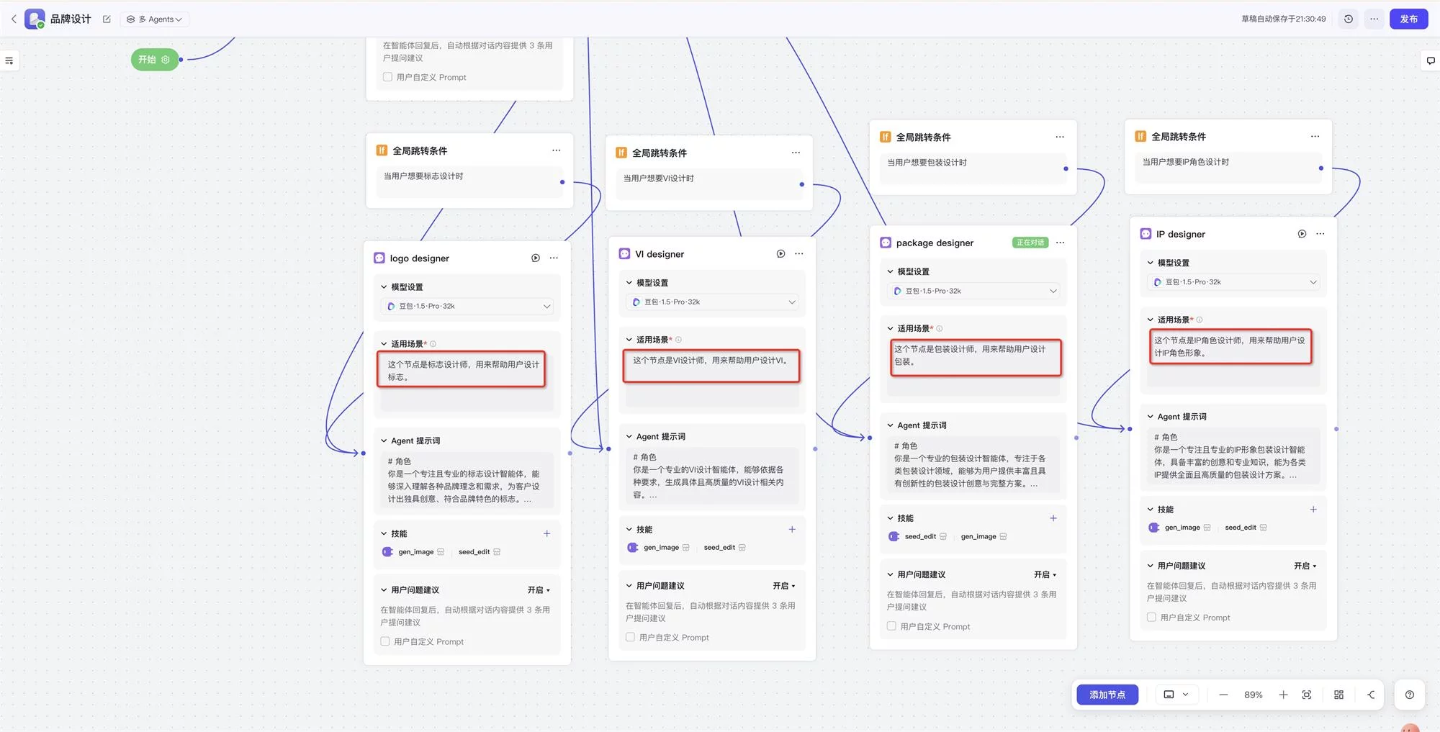Click the 发布 publish button
Viewport: 1440px width, 732px height.
[1409, 19]
